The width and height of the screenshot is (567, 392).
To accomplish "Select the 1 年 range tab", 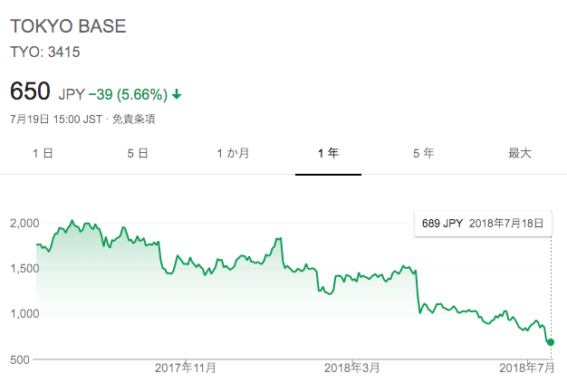I will [329, 154].
